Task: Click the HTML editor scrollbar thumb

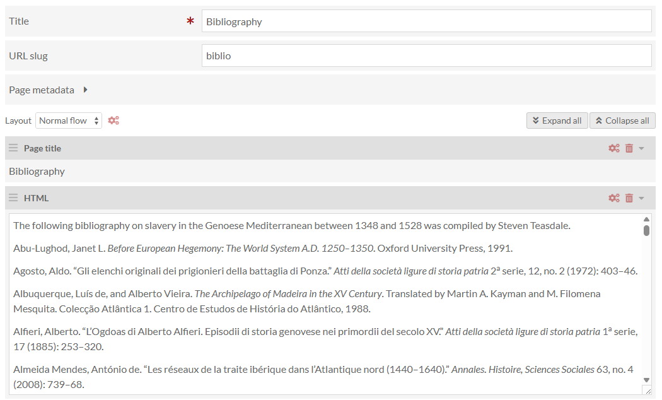Action: tap(646, 230)
